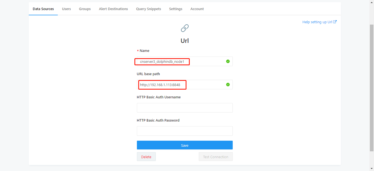Select the Data Sources tab

tap(43, 9)
